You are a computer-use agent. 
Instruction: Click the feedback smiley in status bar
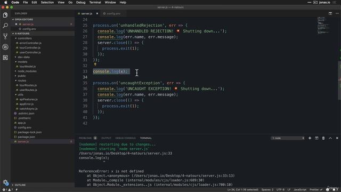pyautogui.click(x=328, y=190)
